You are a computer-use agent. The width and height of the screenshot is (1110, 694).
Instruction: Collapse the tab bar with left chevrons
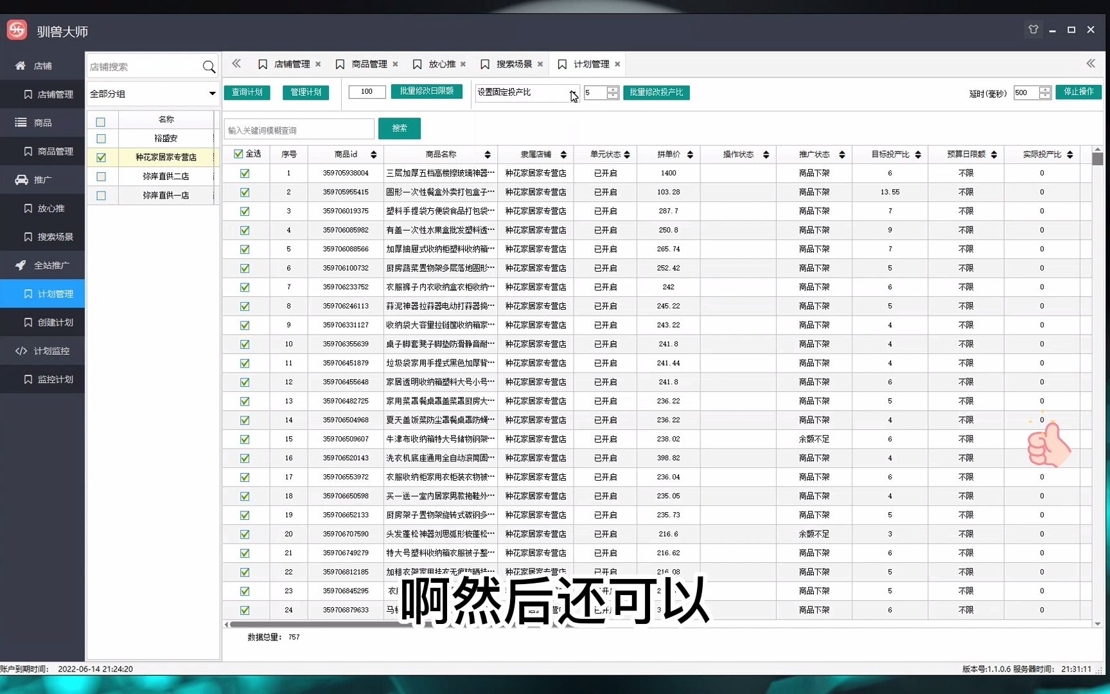point(236,64)
